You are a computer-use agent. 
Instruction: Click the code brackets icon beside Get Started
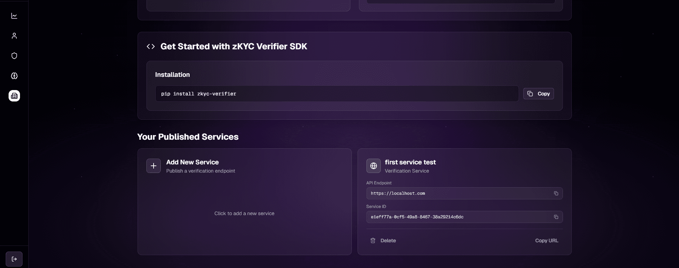point(151,46)
